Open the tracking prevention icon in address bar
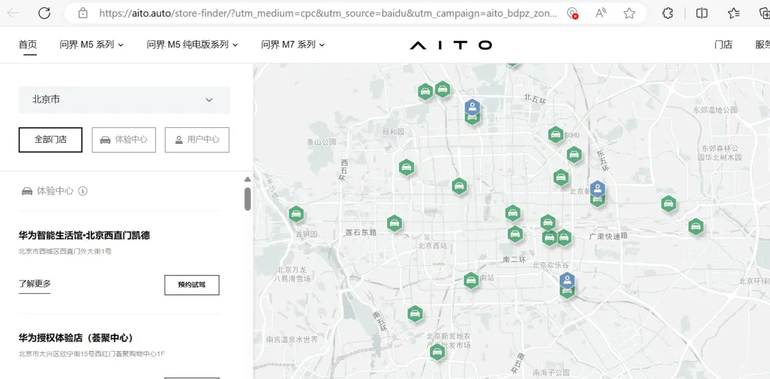 (572, 13)
